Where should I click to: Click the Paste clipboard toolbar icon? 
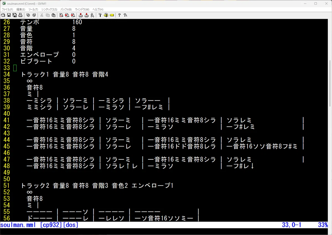pos(53,15)
